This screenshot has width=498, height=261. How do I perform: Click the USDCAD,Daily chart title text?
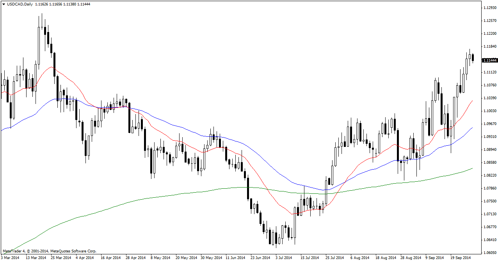(20, 4)
